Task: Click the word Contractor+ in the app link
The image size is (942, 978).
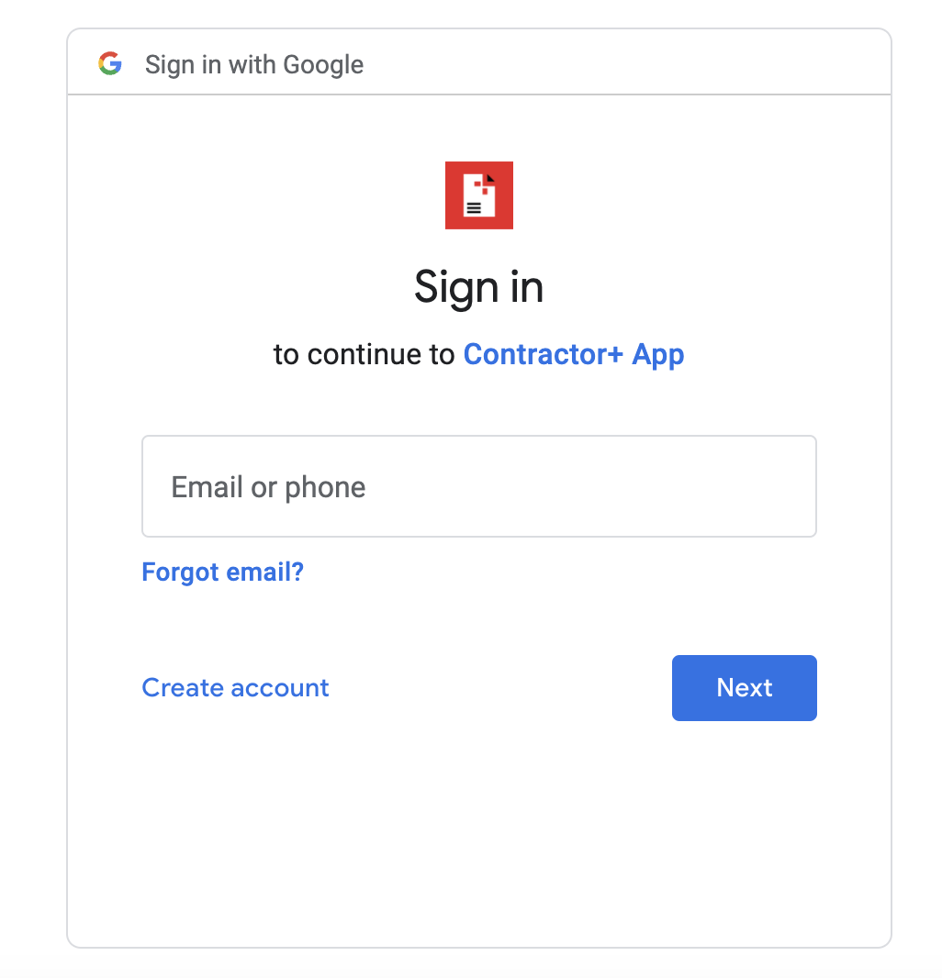Action: pos(544,354)
